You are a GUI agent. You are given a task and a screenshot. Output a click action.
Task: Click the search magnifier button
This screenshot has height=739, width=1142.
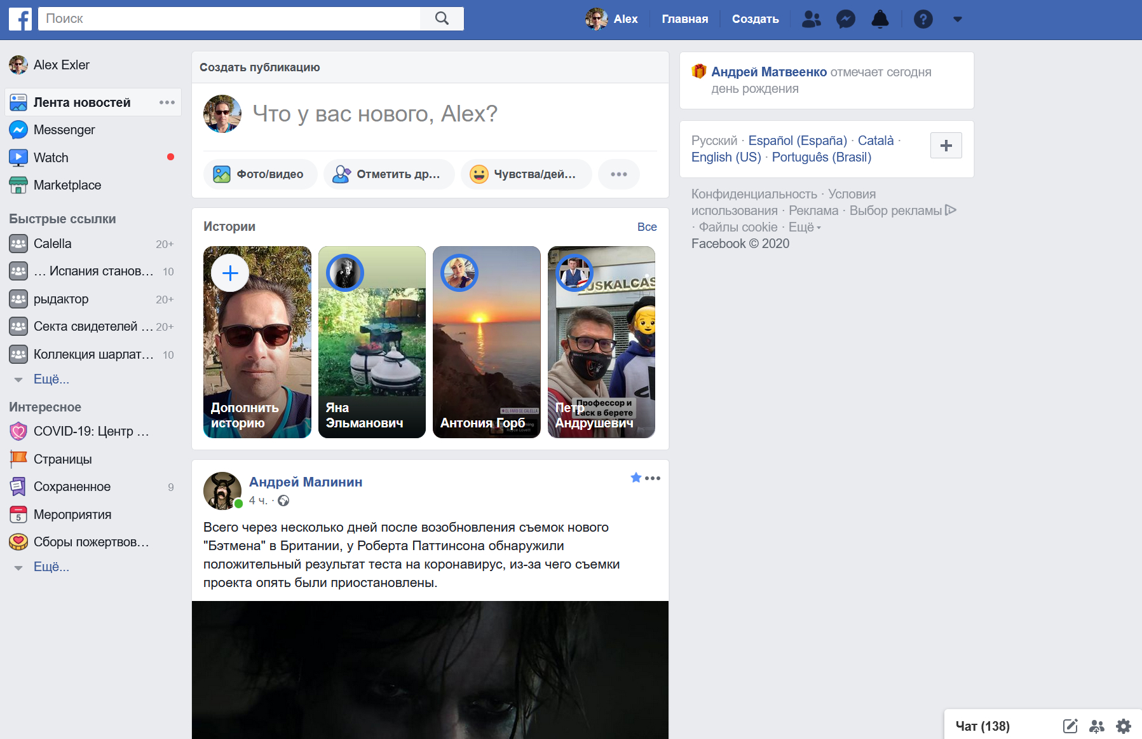coord(442,19)
